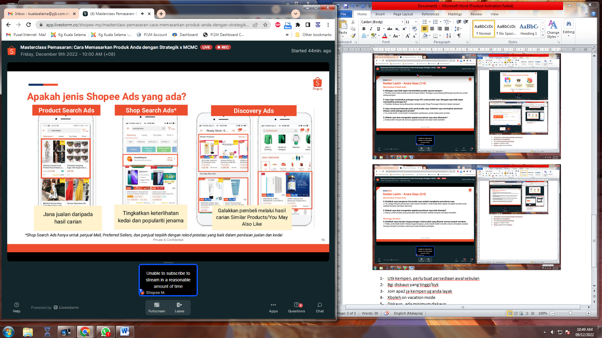Click the share page icon in address bar
Viewport: 602px width, 338px height.
click(x=256, y=25)
